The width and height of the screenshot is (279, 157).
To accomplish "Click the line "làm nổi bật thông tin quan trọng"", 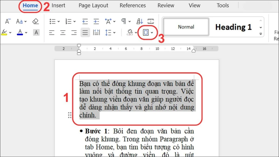I will [136, 92].
